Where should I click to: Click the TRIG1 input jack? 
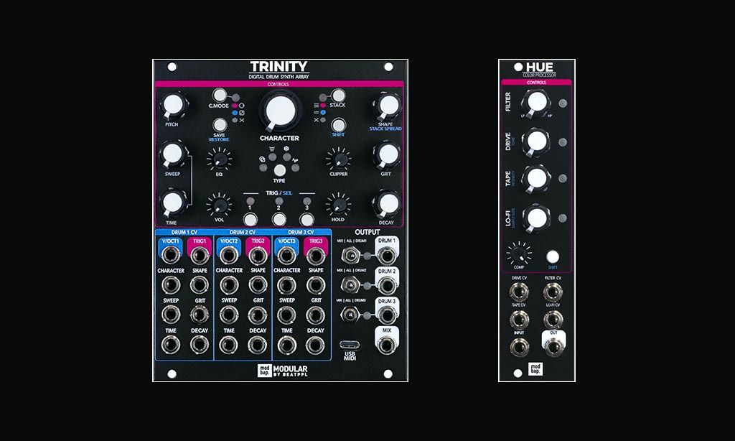[x=200, y=255]
